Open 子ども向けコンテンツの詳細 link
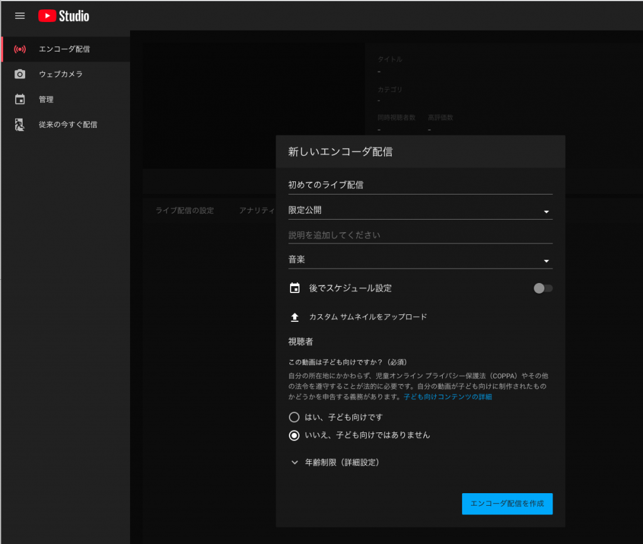 point(448,397)
